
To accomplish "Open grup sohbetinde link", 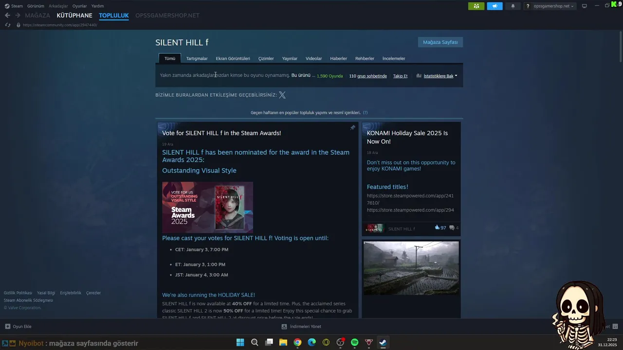I will [x=372, y=76].
